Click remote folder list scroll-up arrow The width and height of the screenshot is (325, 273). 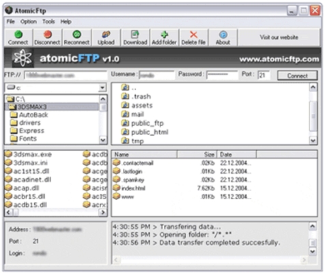[313, 87]
